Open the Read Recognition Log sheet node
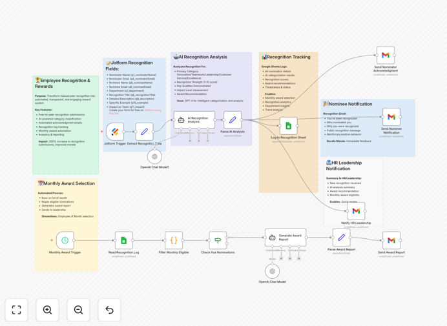447x326 pixels. 124,240
